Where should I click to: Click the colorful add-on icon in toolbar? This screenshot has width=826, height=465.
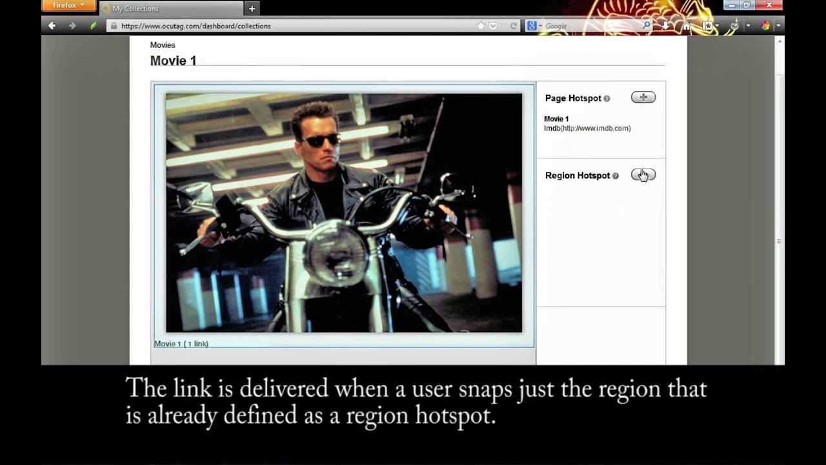click(x=765, y=26)
